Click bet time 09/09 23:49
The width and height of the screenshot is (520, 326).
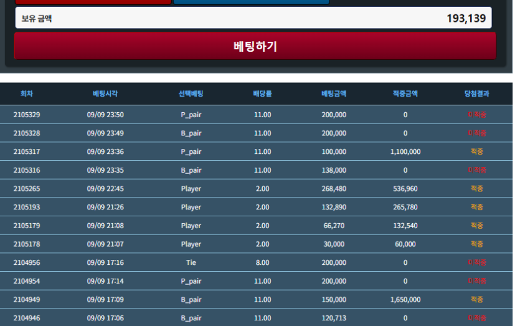(x=105, y=133)
